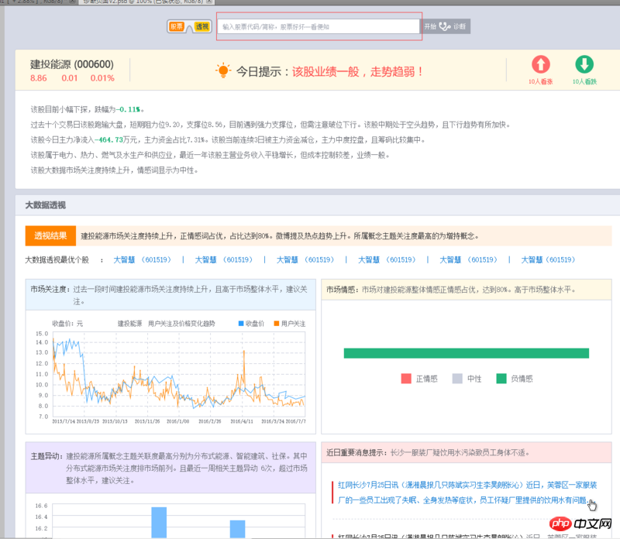Click chart title 用户关注及价格变化趋势
Viewport: 620px width, 539px height.
point(181,324)
